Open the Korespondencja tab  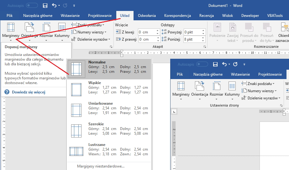177,16
